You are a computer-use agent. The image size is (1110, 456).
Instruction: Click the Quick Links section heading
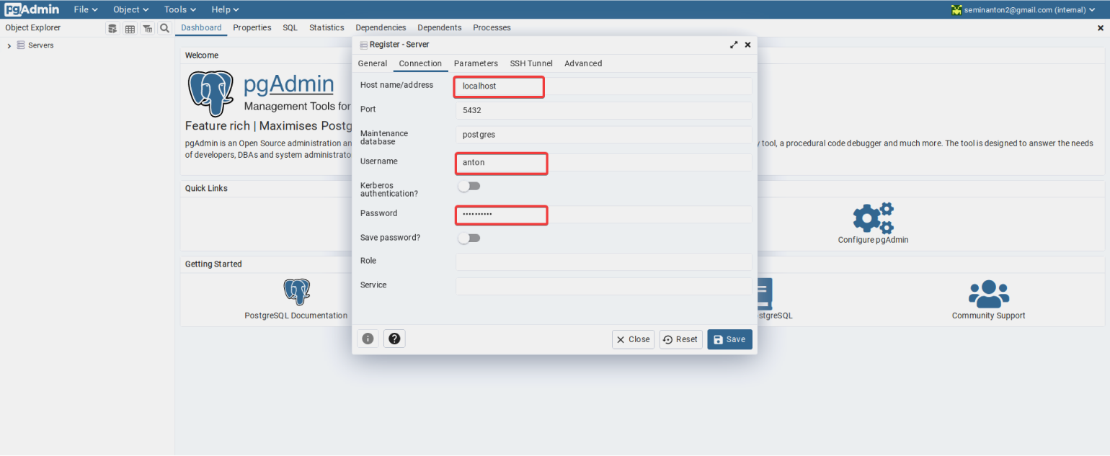pyautogui.click(x=206, y=189)
